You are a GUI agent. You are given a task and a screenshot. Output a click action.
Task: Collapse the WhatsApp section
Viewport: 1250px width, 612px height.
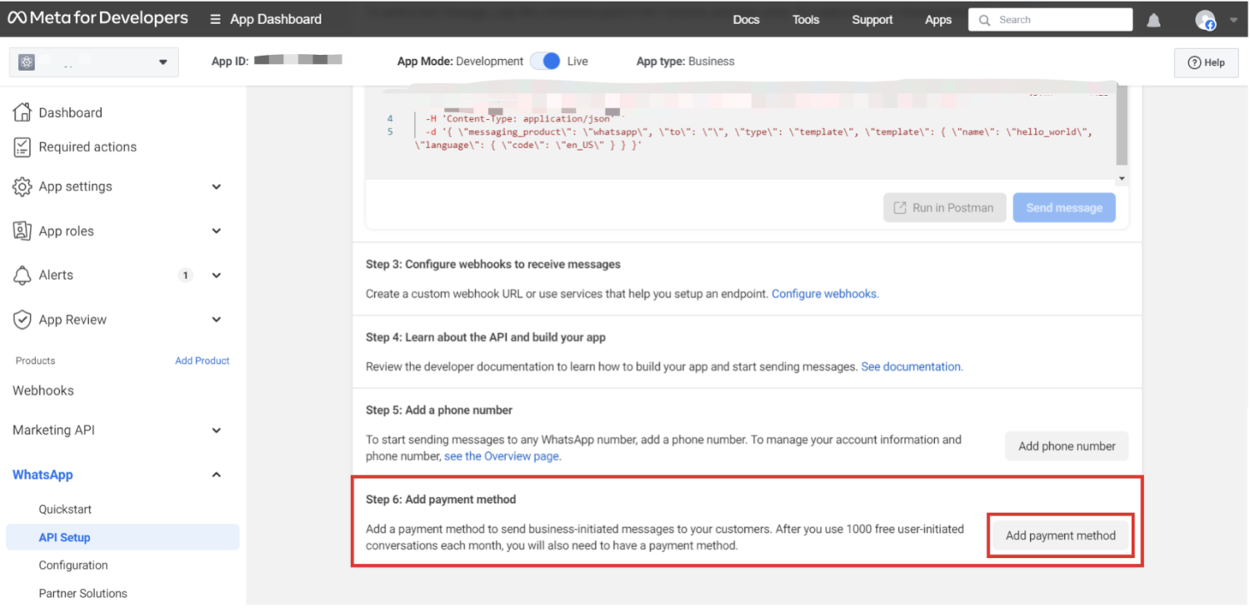[216, 475]
